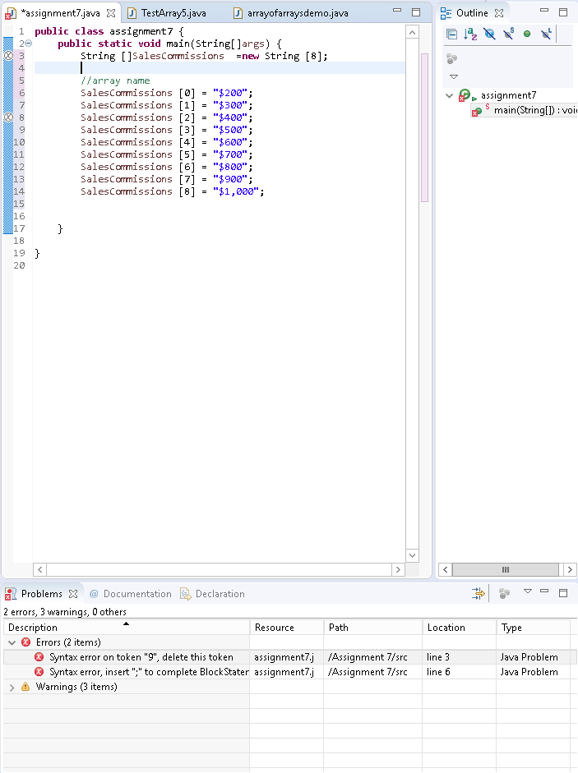This screenshot has width=578, height=773.
Task: Sort problems by the Description column
Action: [127, 627]
